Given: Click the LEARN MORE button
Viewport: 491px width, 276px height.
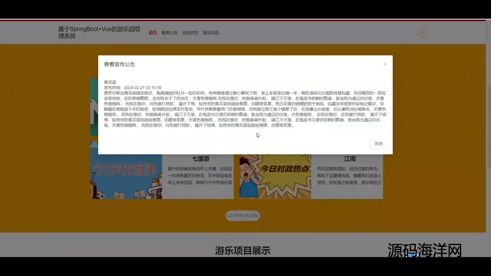Looking at the screenshot, I should (x=242, y=216).
